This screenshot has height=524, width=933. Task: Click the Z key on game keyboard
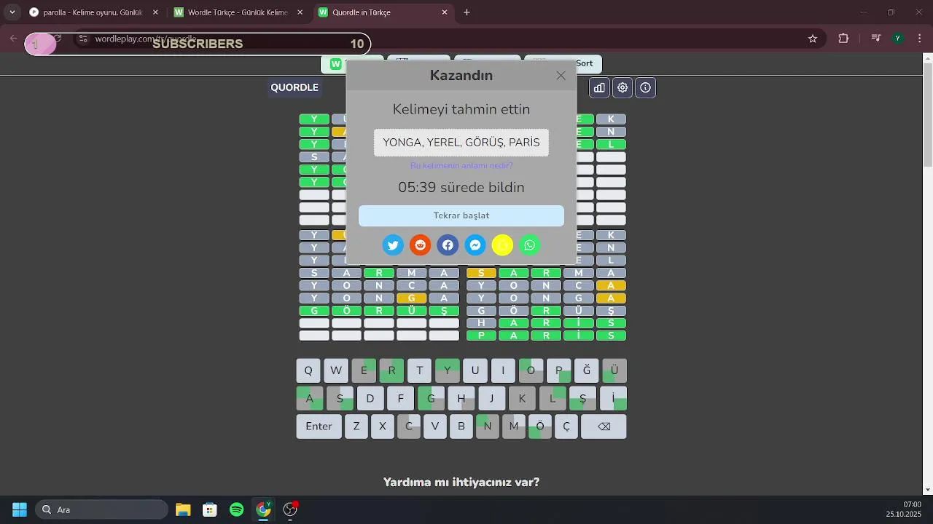pyautogui.click(x=356, y=426)
